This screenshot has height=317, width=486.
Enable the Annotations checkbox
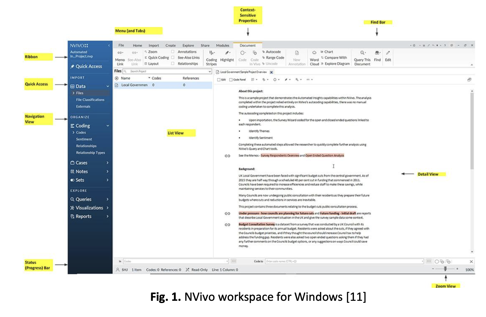(x=173, y=52)
